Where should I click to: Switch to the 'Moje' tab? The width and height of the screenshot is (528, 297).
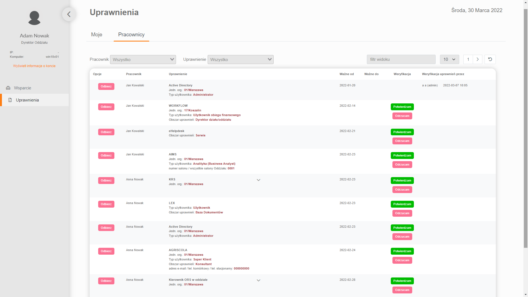click(x=97, y=34)
